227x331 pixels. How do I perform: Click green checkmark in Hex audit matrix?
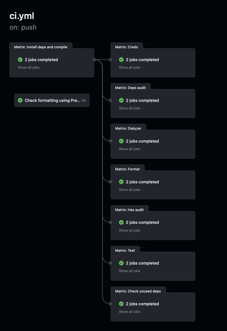point(121,222)
